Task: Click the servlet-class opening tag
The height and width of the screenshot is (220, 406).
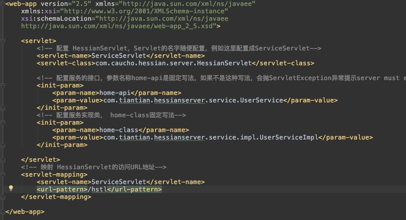Action: pos(66,63)
